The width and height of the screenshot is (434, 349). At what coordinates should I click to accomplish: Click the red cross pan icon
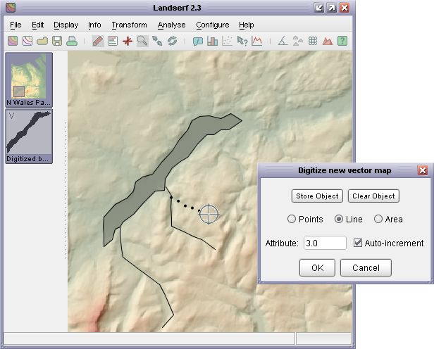point(128,41)
